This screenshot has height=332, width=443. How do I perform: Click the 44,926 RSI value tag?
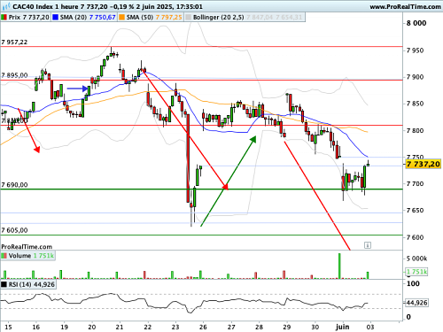coord(416,303)
